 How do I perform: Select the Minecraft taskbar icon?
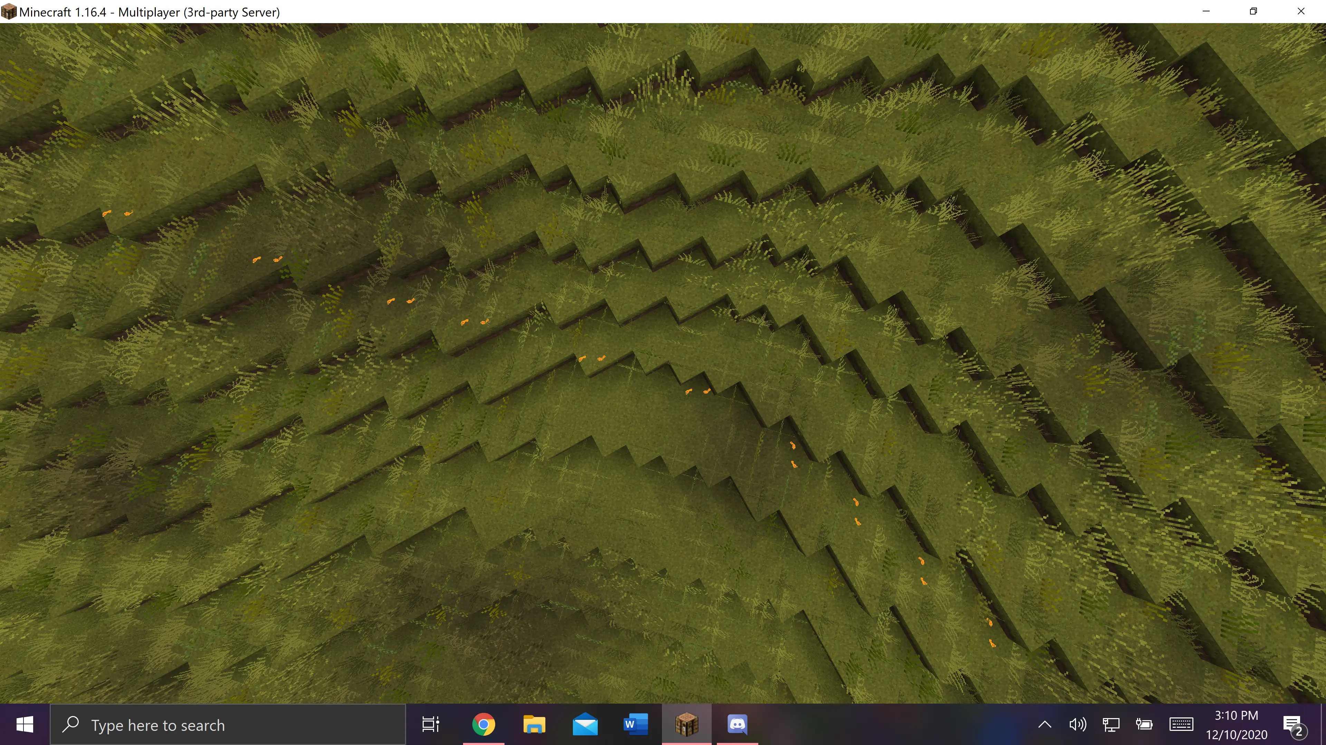tap(687, 724)
